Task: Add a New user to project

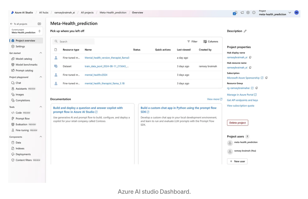Action: coord(237,161)
